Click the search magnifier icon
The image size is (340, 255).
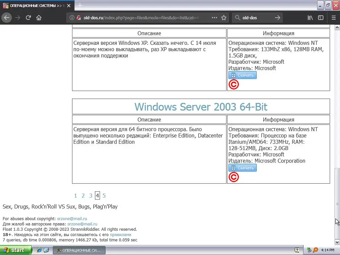tap(237, 18)
